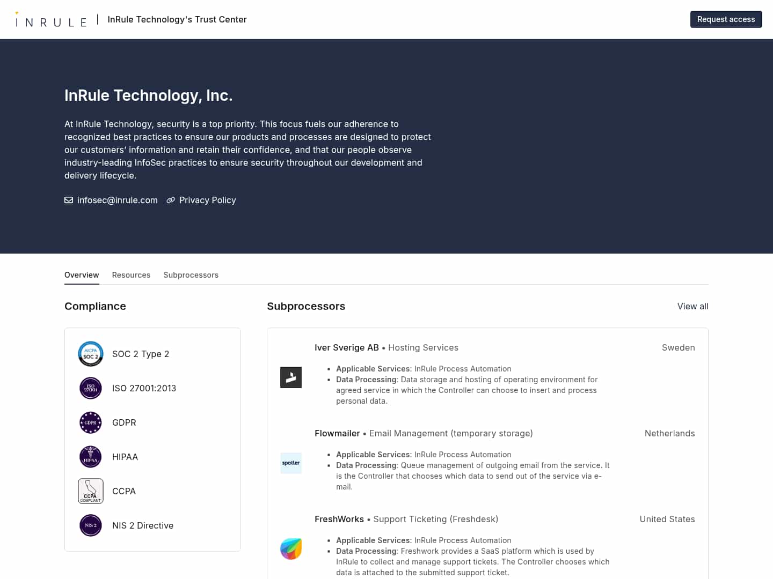
Task: Click GDPR compliance label
Action: [x=124, y=422]
